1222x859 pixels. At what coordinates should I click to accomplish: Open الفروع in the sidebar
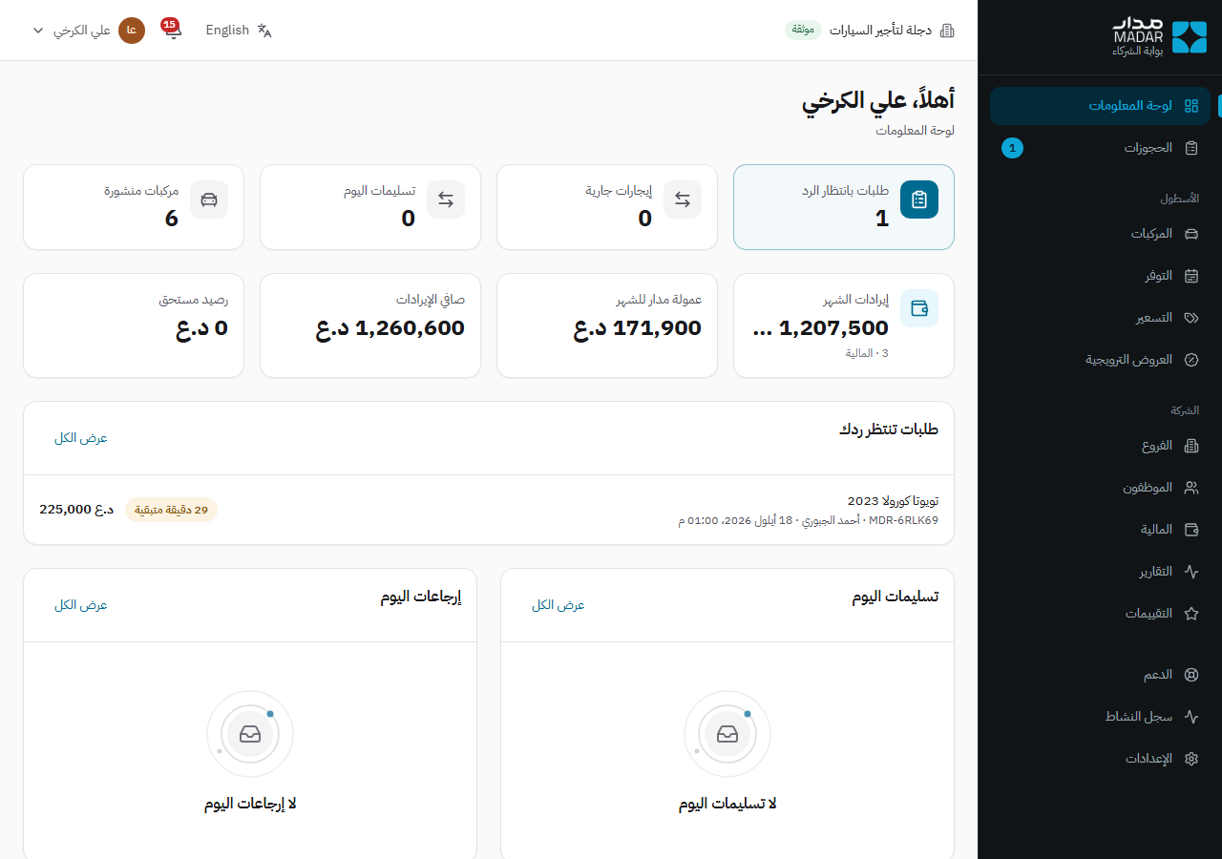pos(1100,446)
